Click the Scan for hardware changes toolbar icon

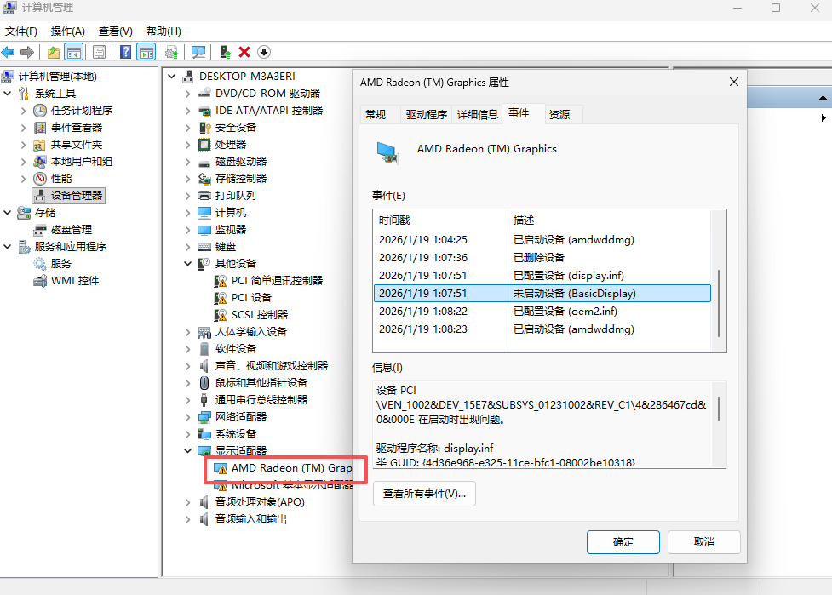click(198, 52)
